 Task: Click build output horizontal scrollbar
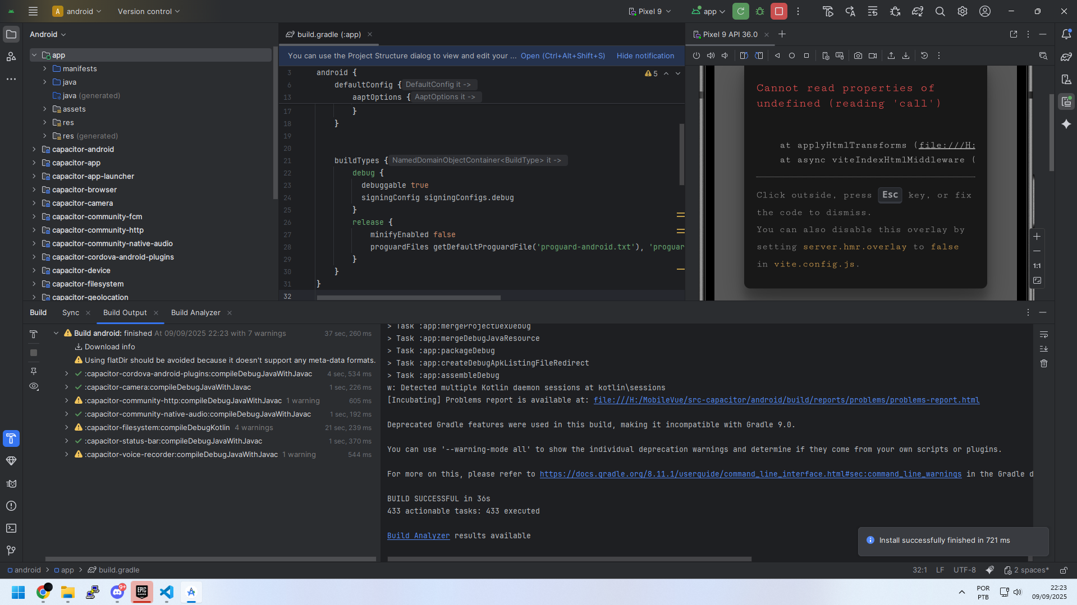(x=569, y=559)
